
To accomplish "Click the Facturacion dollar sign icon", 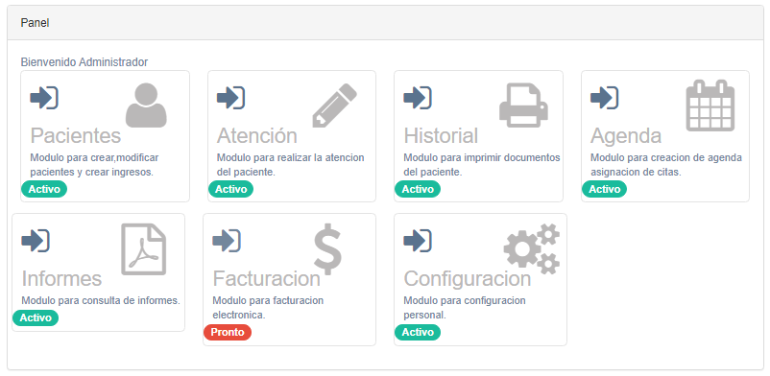I will [x=328, y=248].
